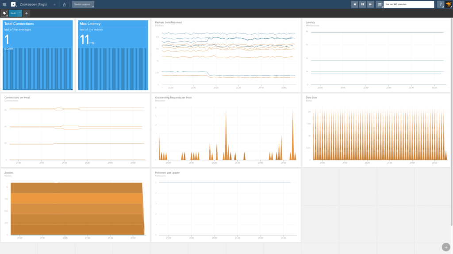Open the hamburger main menu
This screenshot has width=453, height=254.
4,4
